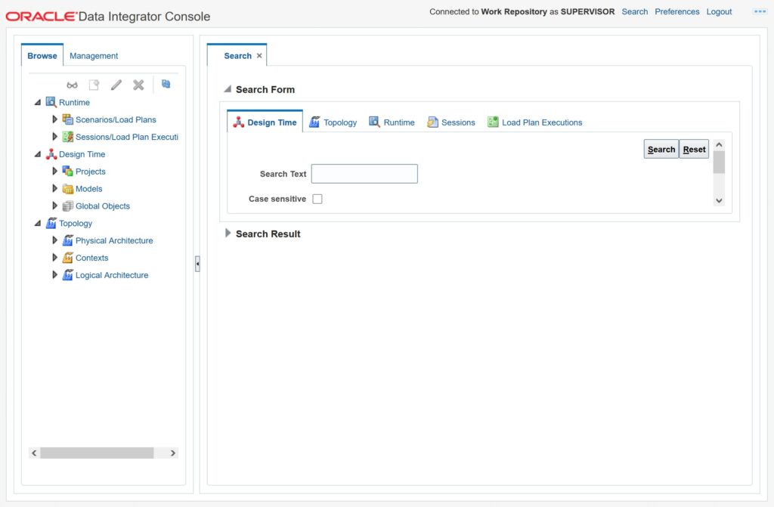Image resolution: width=774 pixels, height=507 pixels.
Task: Click the Models folder icon
Action: tap(67, 189)
